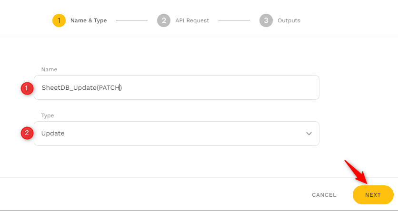This screenshot has height=211, width=398.
Task: Click the red arrow pointing at Next
Action: 355,172
